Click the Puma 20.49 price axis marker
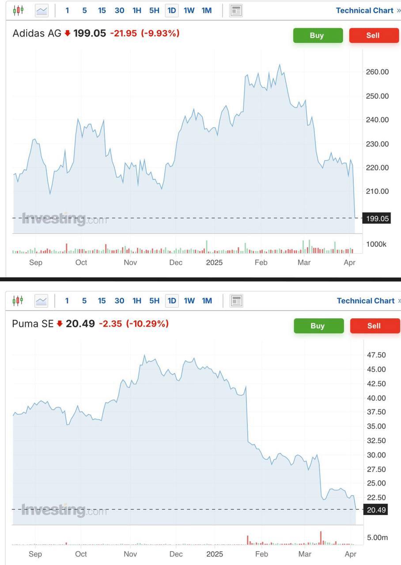Screen dimensions: 401x565 coord(376,510)
